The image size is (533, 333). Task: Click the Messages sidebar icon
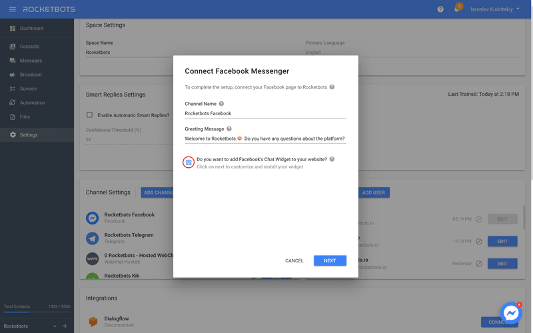point(13,61)
